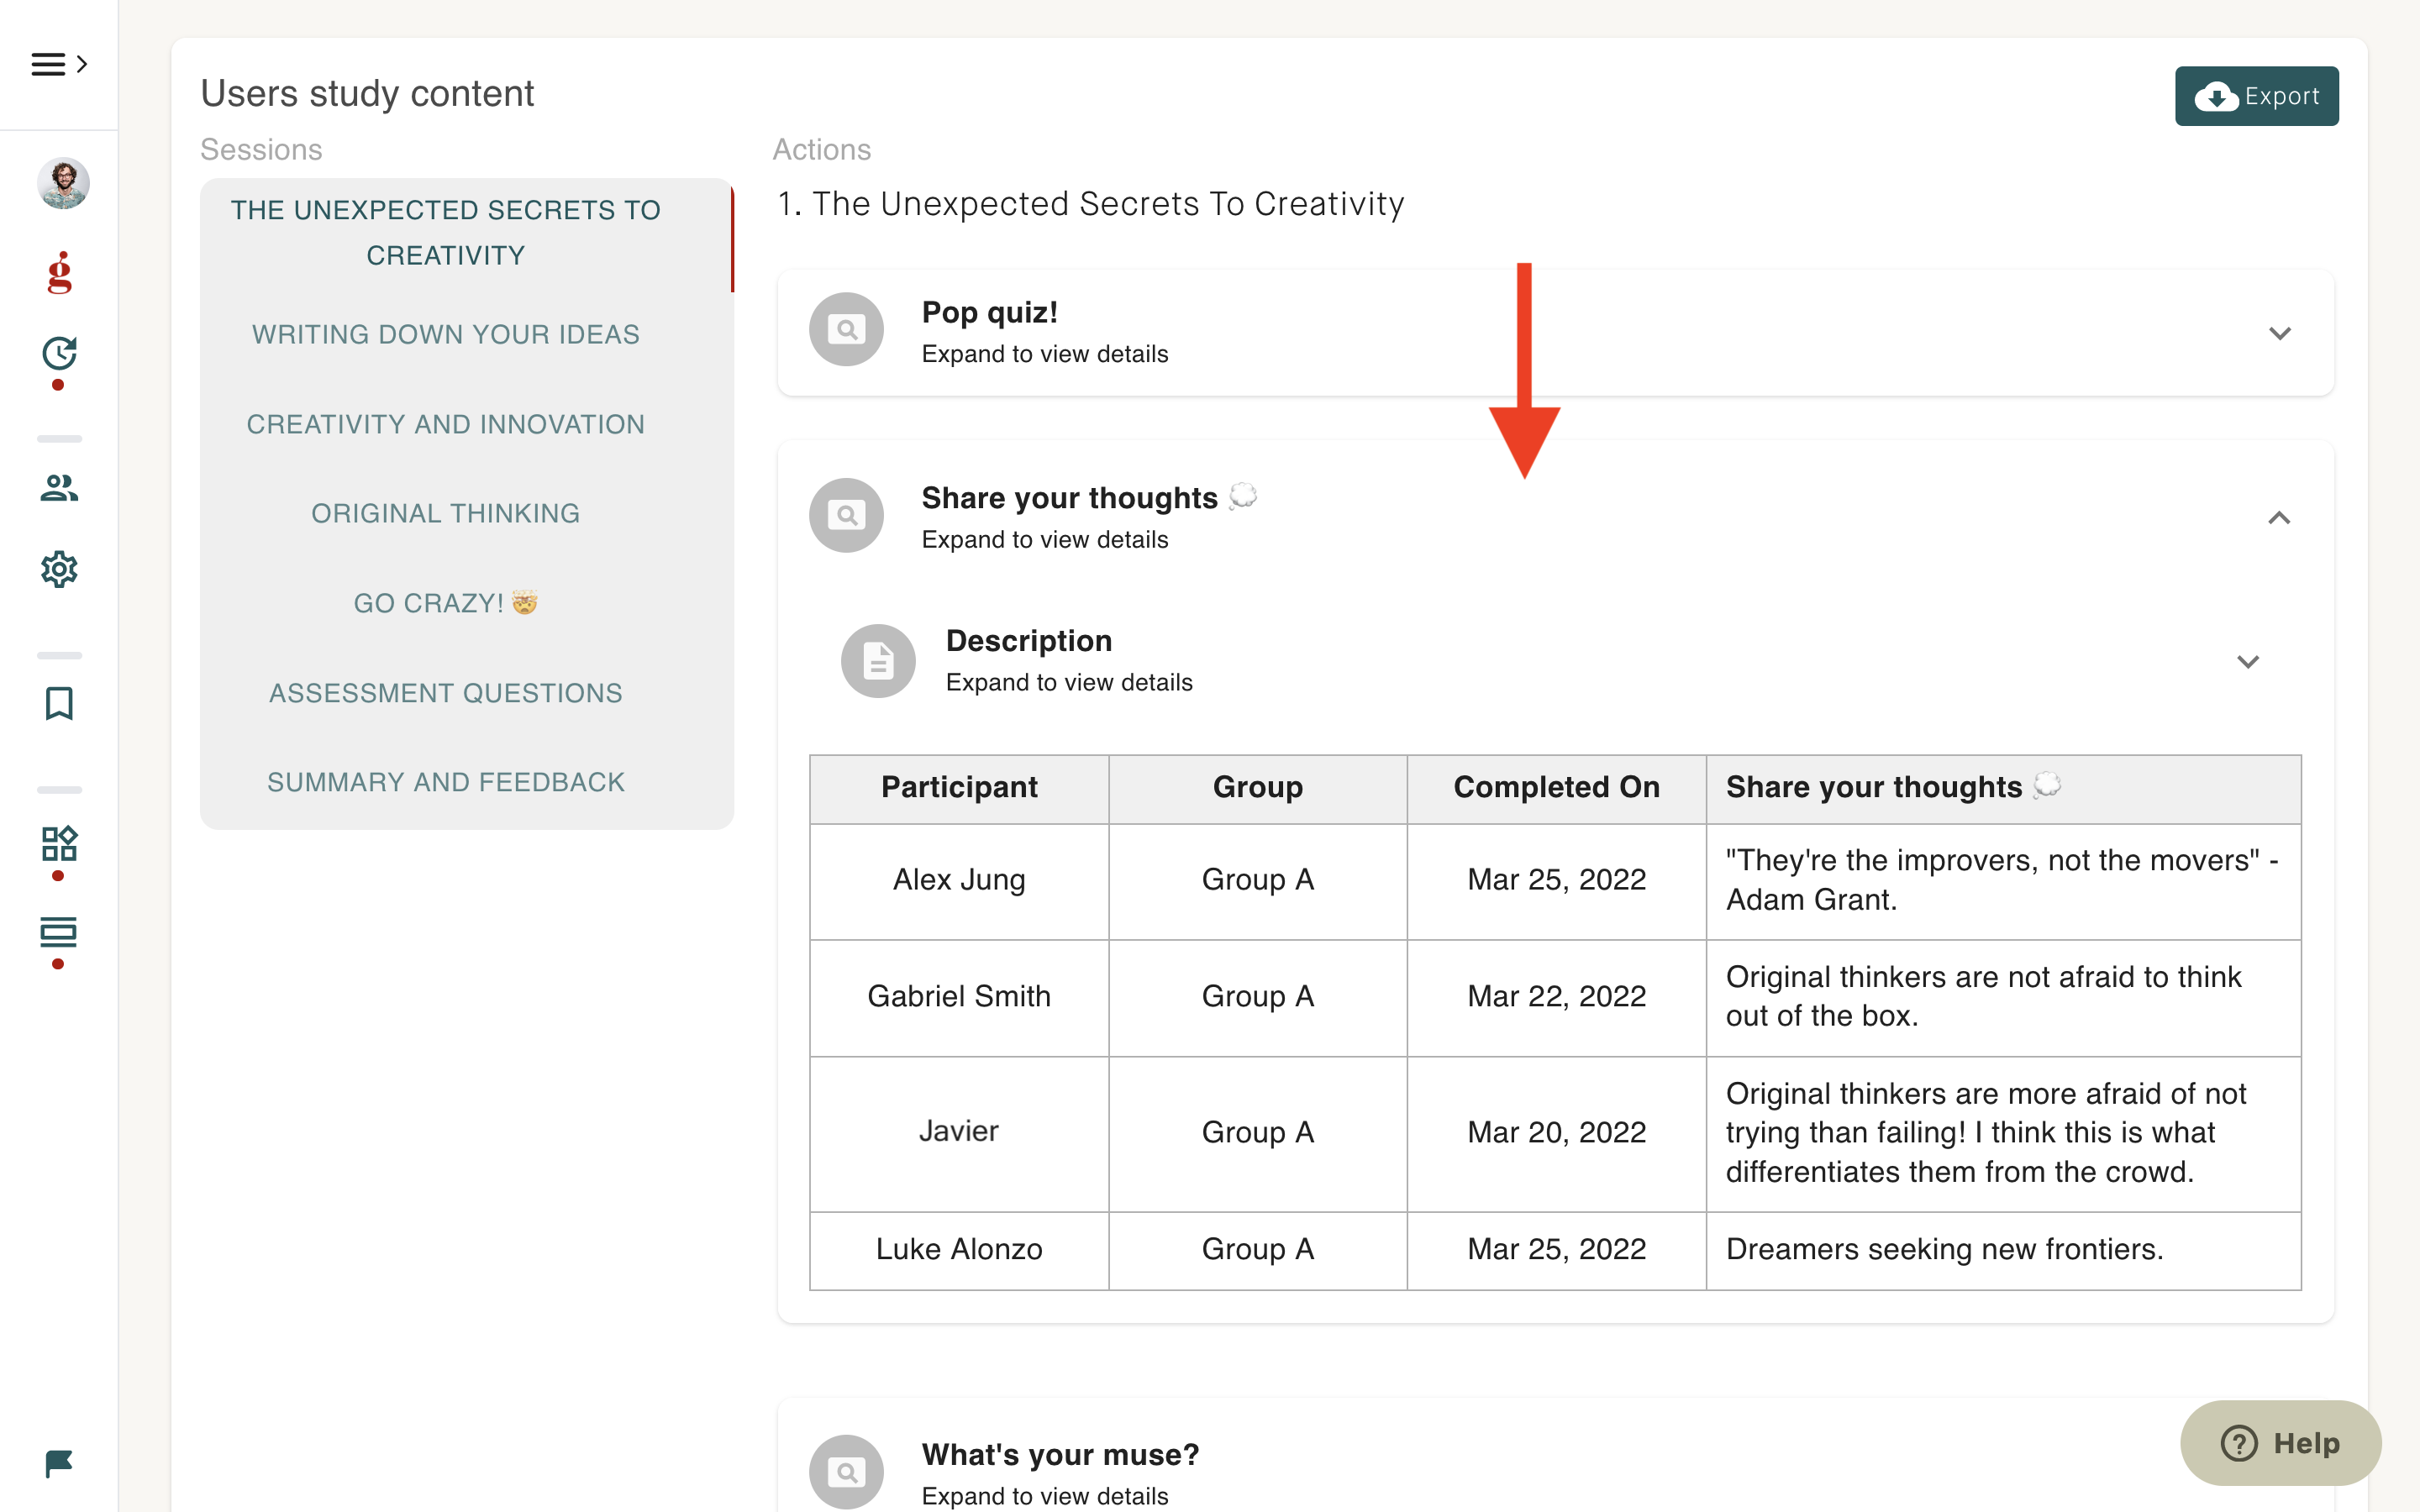Click Mar 20, 2022 date cell
2420x1512 pixels.
click(1556, 1132)
